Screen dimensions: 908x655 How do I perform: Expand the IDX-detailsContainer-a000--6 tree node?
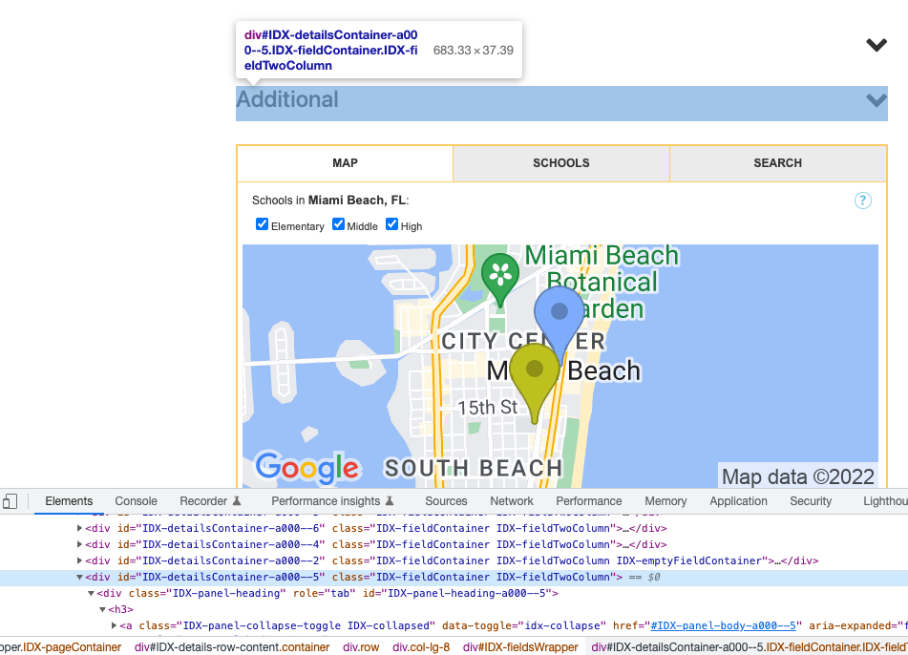point(78,528)
